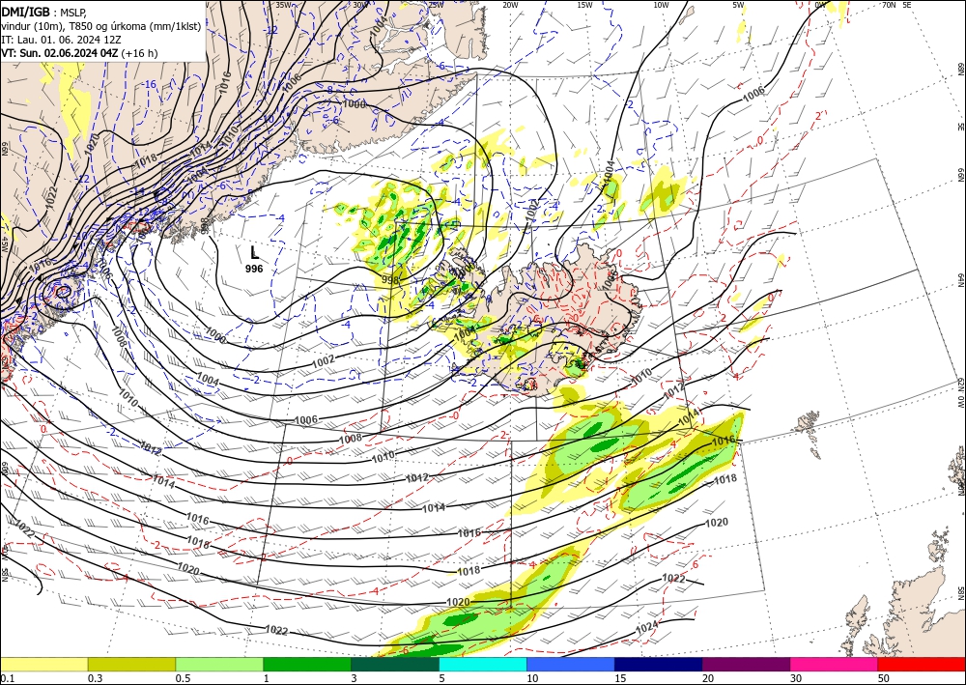Click the 'IT: Lau. 01. 06. 2024 12Z' line
This screenshot has height=685, width=966.
(x=61, y=40)
